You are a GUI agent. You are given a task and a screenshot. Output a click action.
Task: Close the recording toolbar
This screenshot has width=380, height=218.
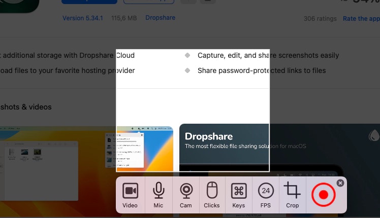pos(340,183)
